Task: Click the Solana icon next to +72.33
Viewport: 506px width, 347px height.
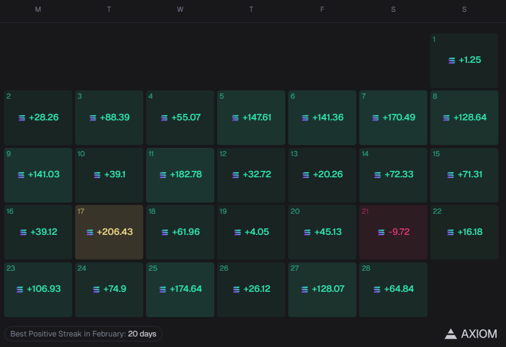Action: pyautogui.click(x=377, y=175)
